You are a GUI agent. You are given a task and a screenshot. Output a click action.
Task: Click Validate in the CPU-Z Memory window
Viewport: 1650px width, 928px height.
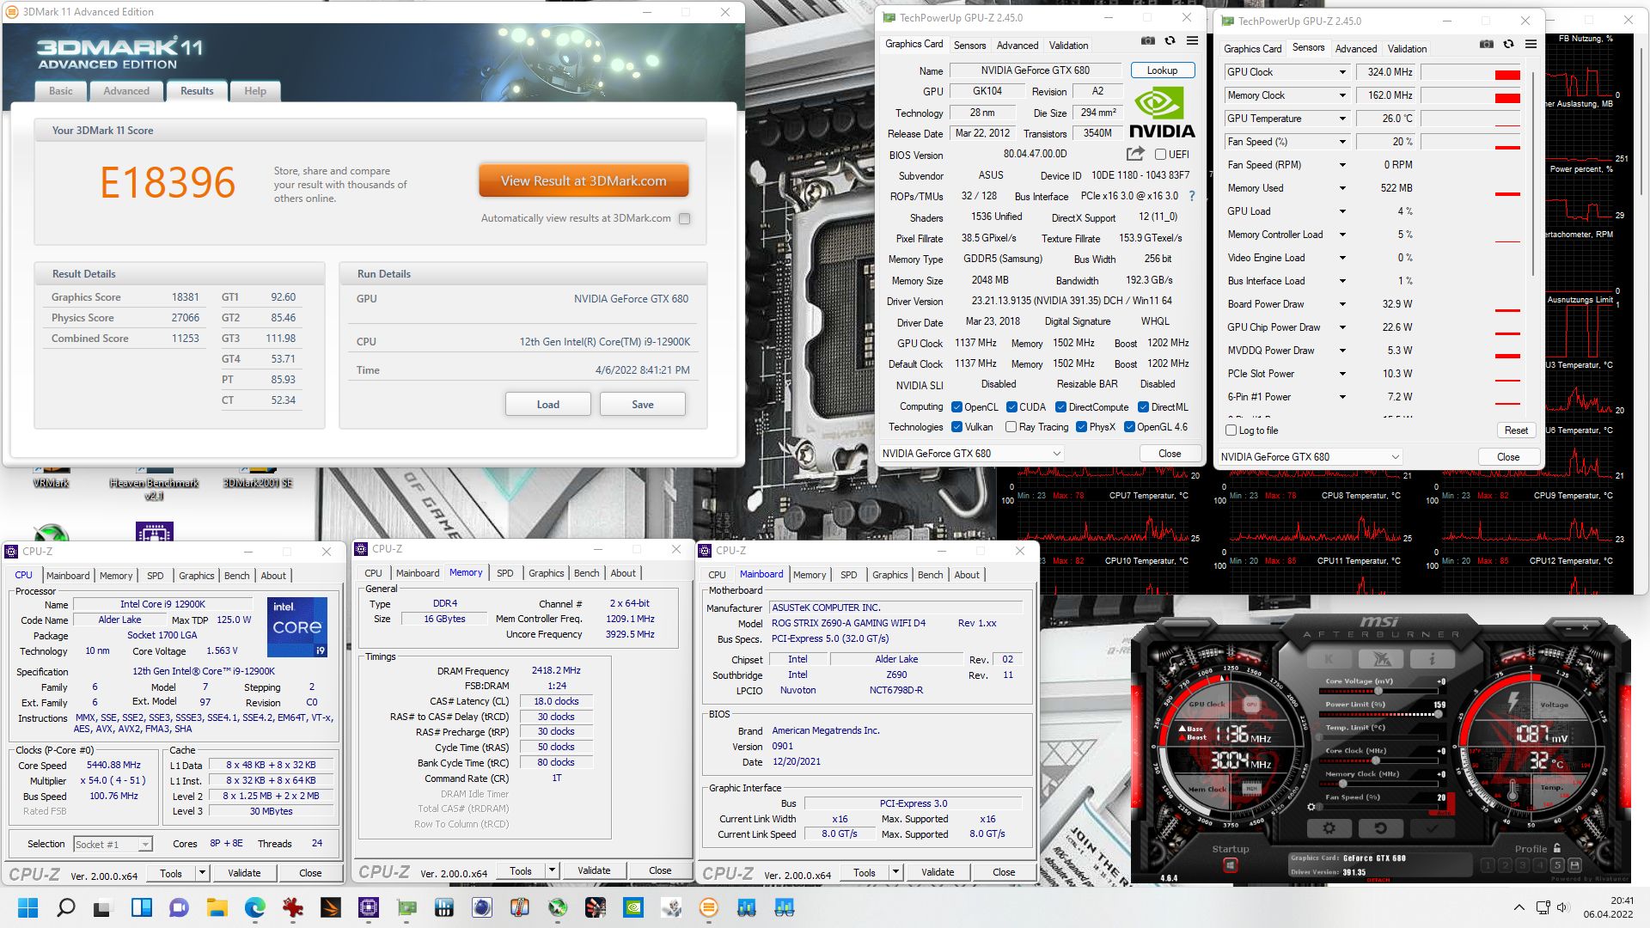[593, 870]
